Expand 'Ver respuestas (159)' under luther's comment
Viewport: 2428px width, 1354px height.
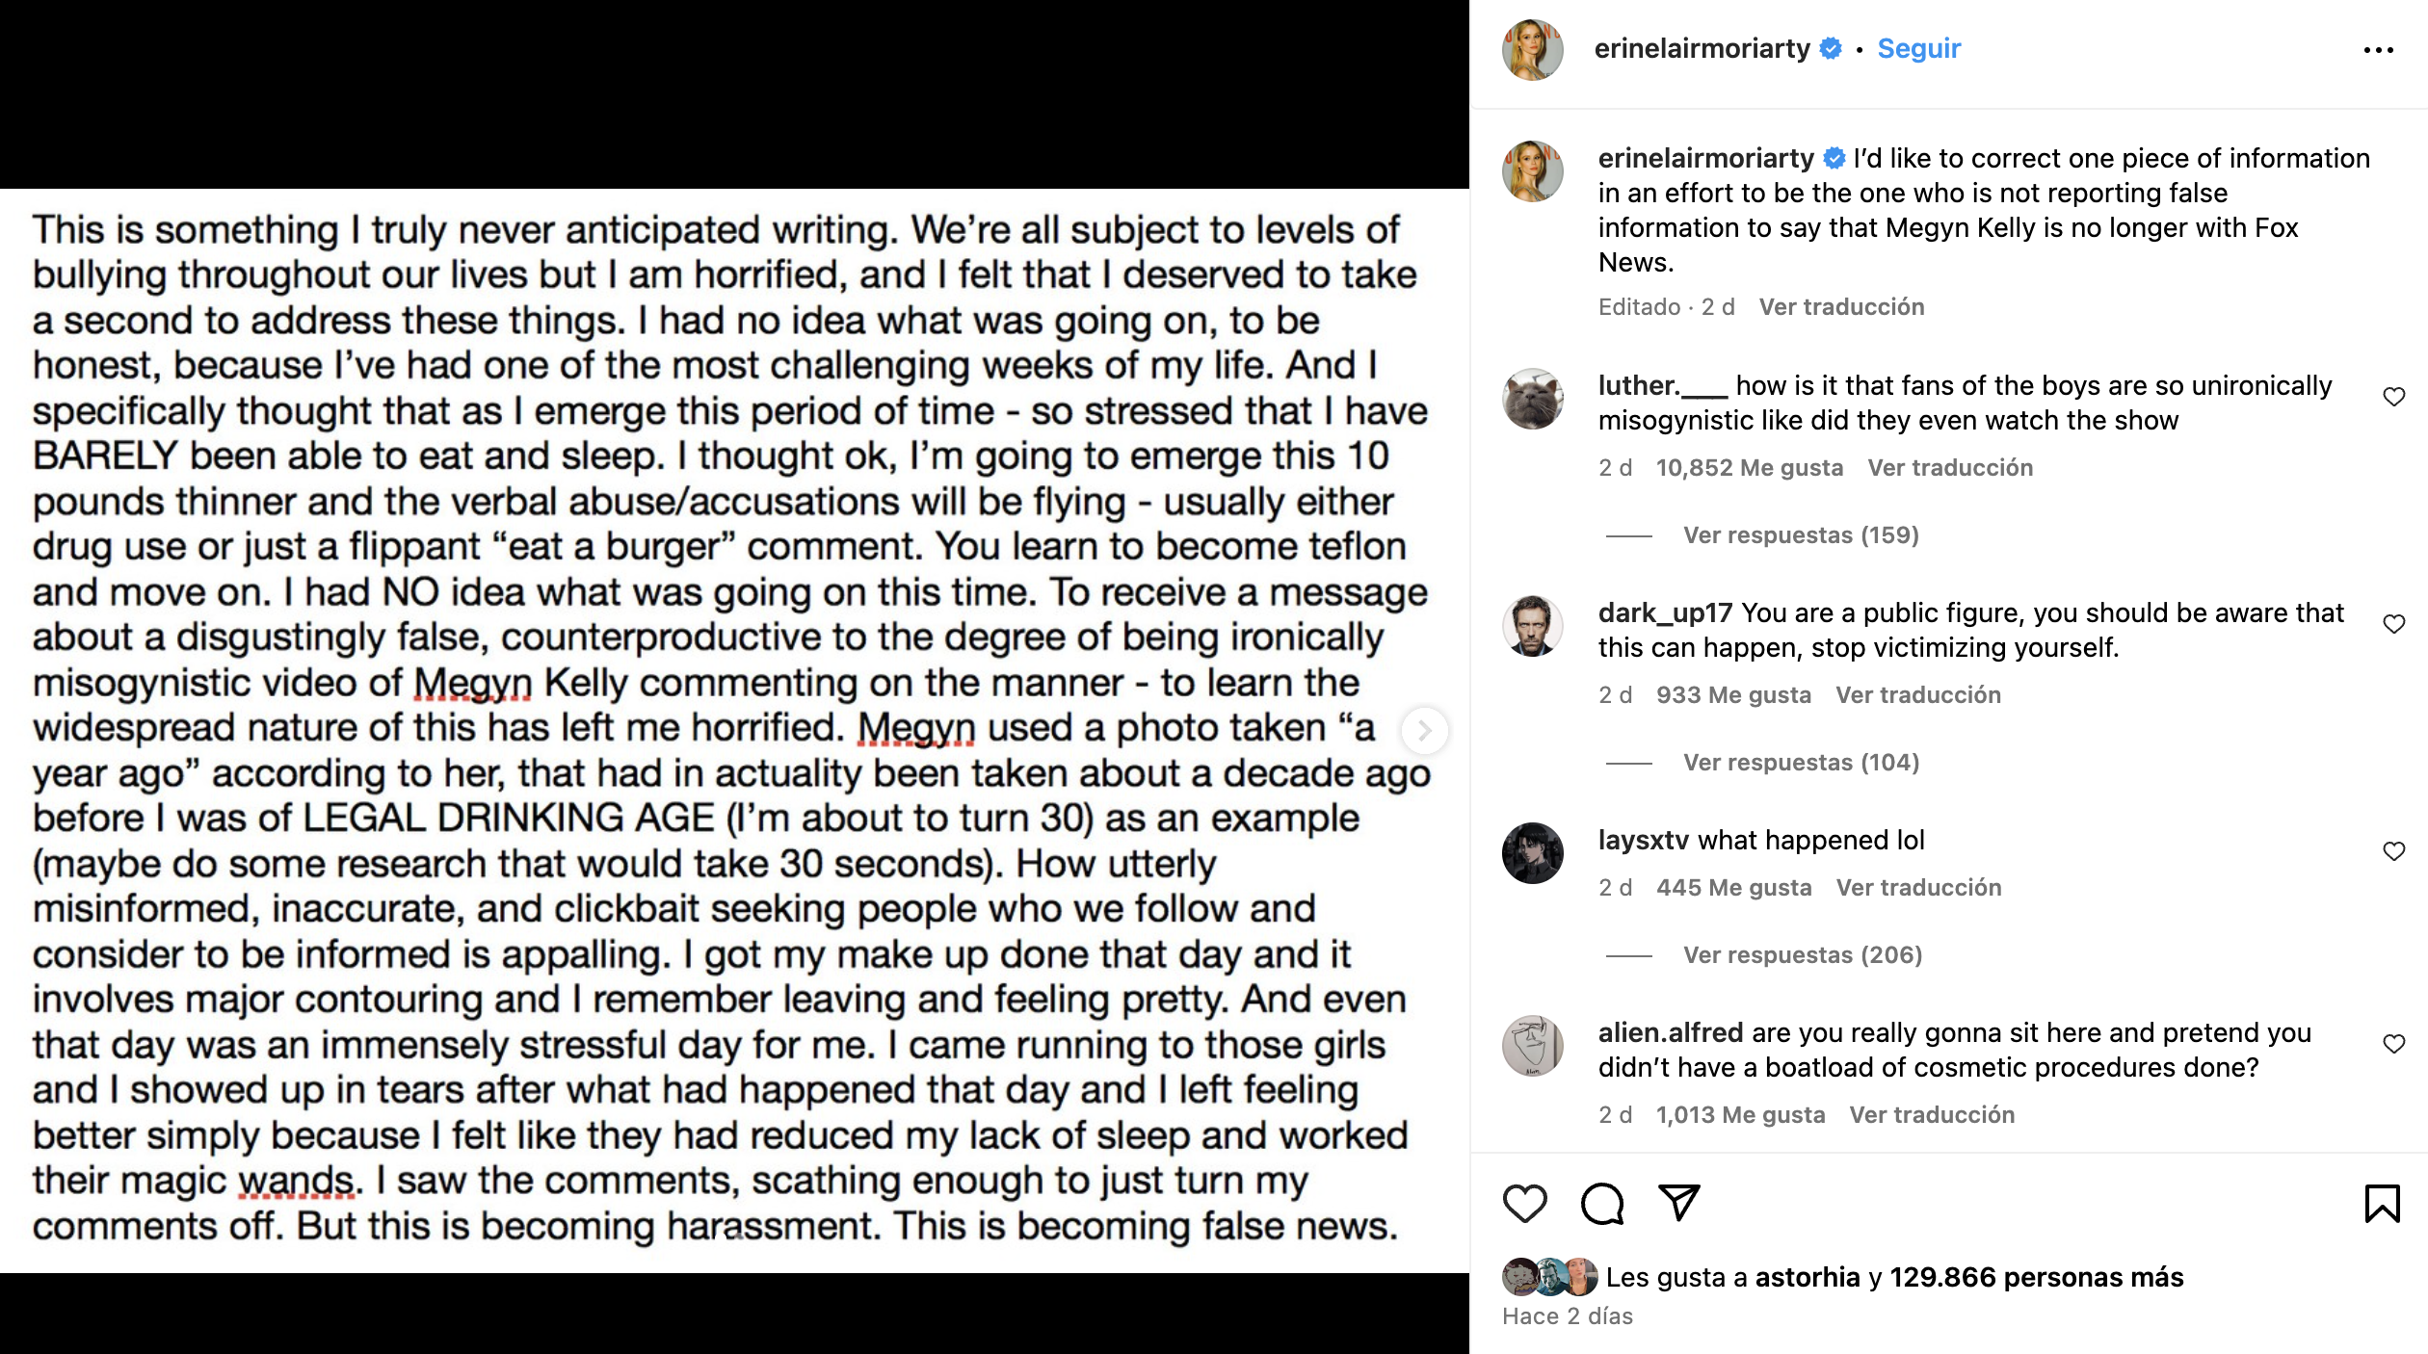tap(1804, 535)
